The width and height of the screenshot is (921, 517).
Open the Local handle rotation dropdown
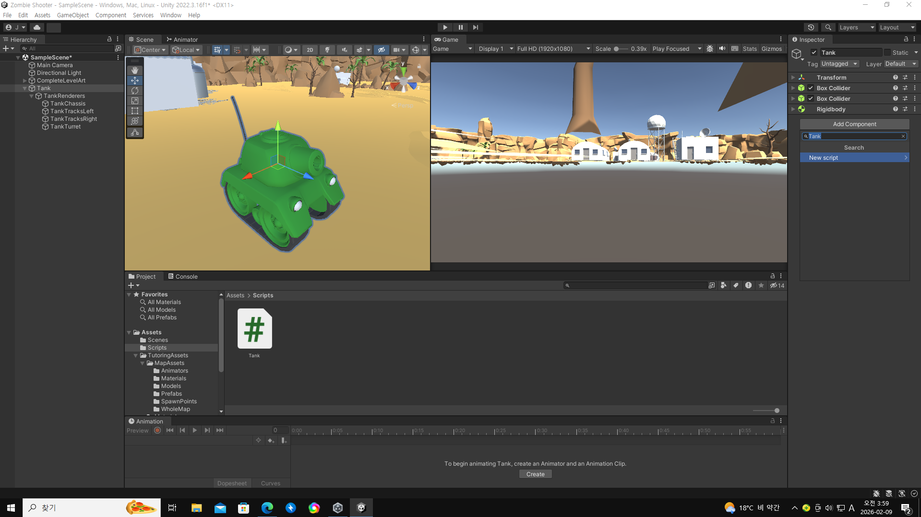click(x=186, y=50)
